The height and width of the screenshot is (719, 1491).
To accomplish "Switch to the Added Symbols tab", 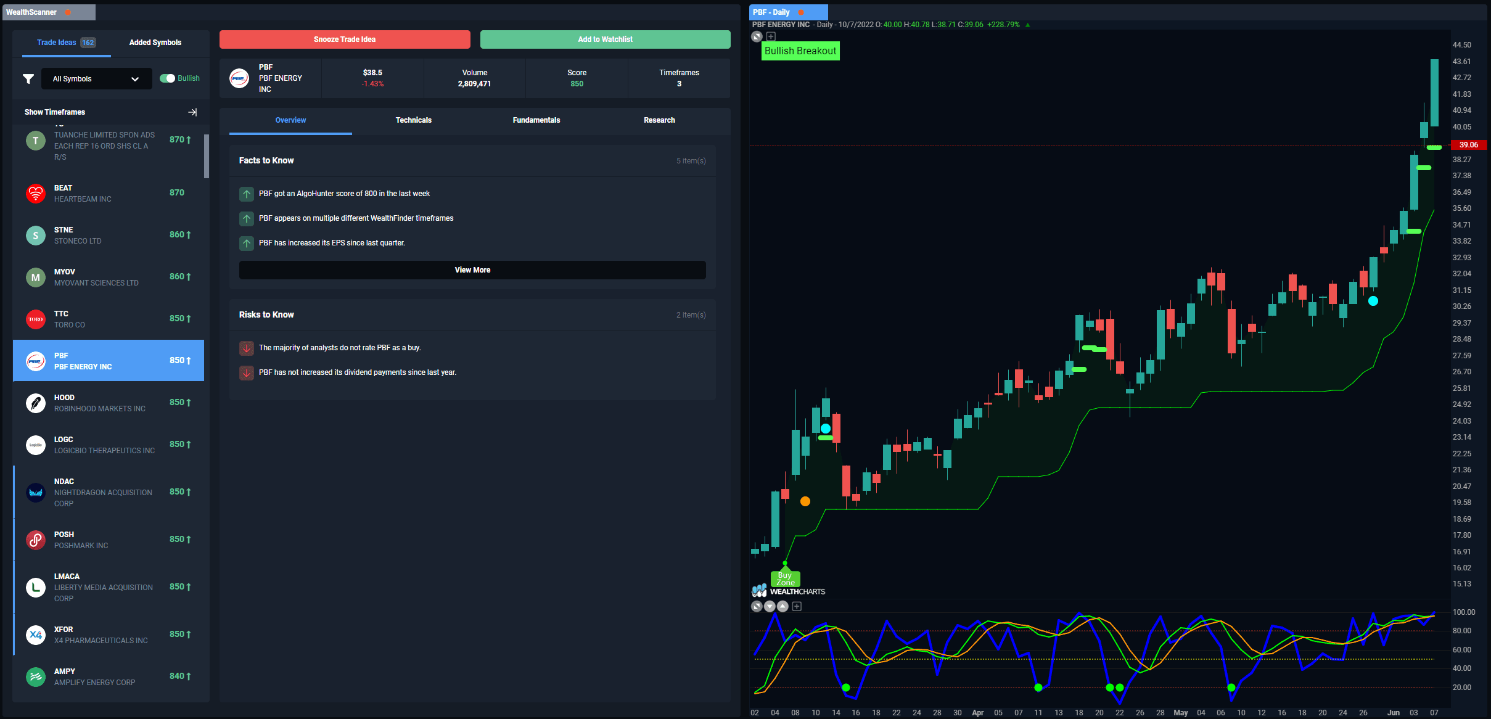I will click(155, 43).
